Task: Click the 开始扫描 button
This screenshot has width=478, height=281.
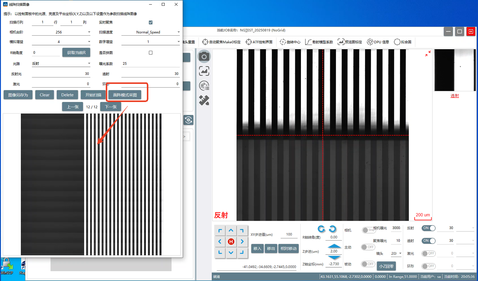Action: tap(93, 95)
